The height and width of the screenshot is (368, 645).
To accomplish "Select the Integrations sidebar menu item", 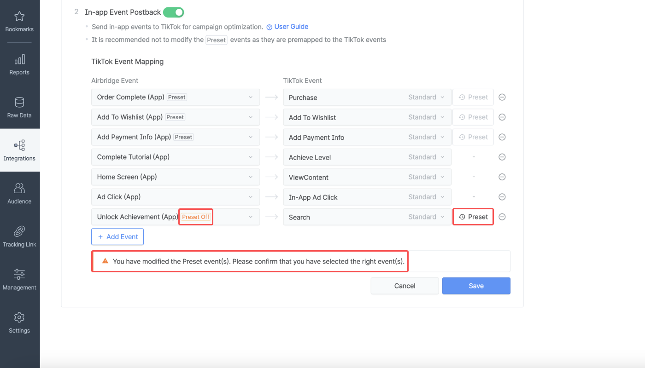I will coord(19,150).
